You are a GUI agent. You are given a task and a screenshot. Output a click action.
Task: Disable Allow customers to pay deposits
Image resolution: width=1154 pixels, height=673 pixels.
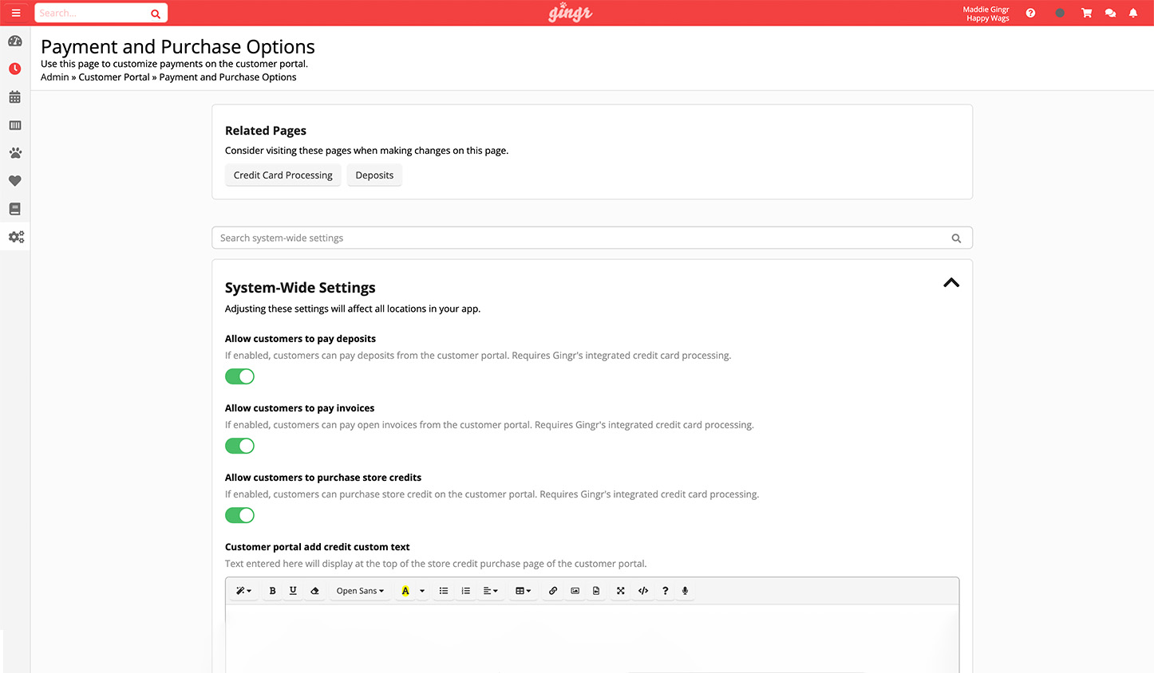click(x=239, y=376)
